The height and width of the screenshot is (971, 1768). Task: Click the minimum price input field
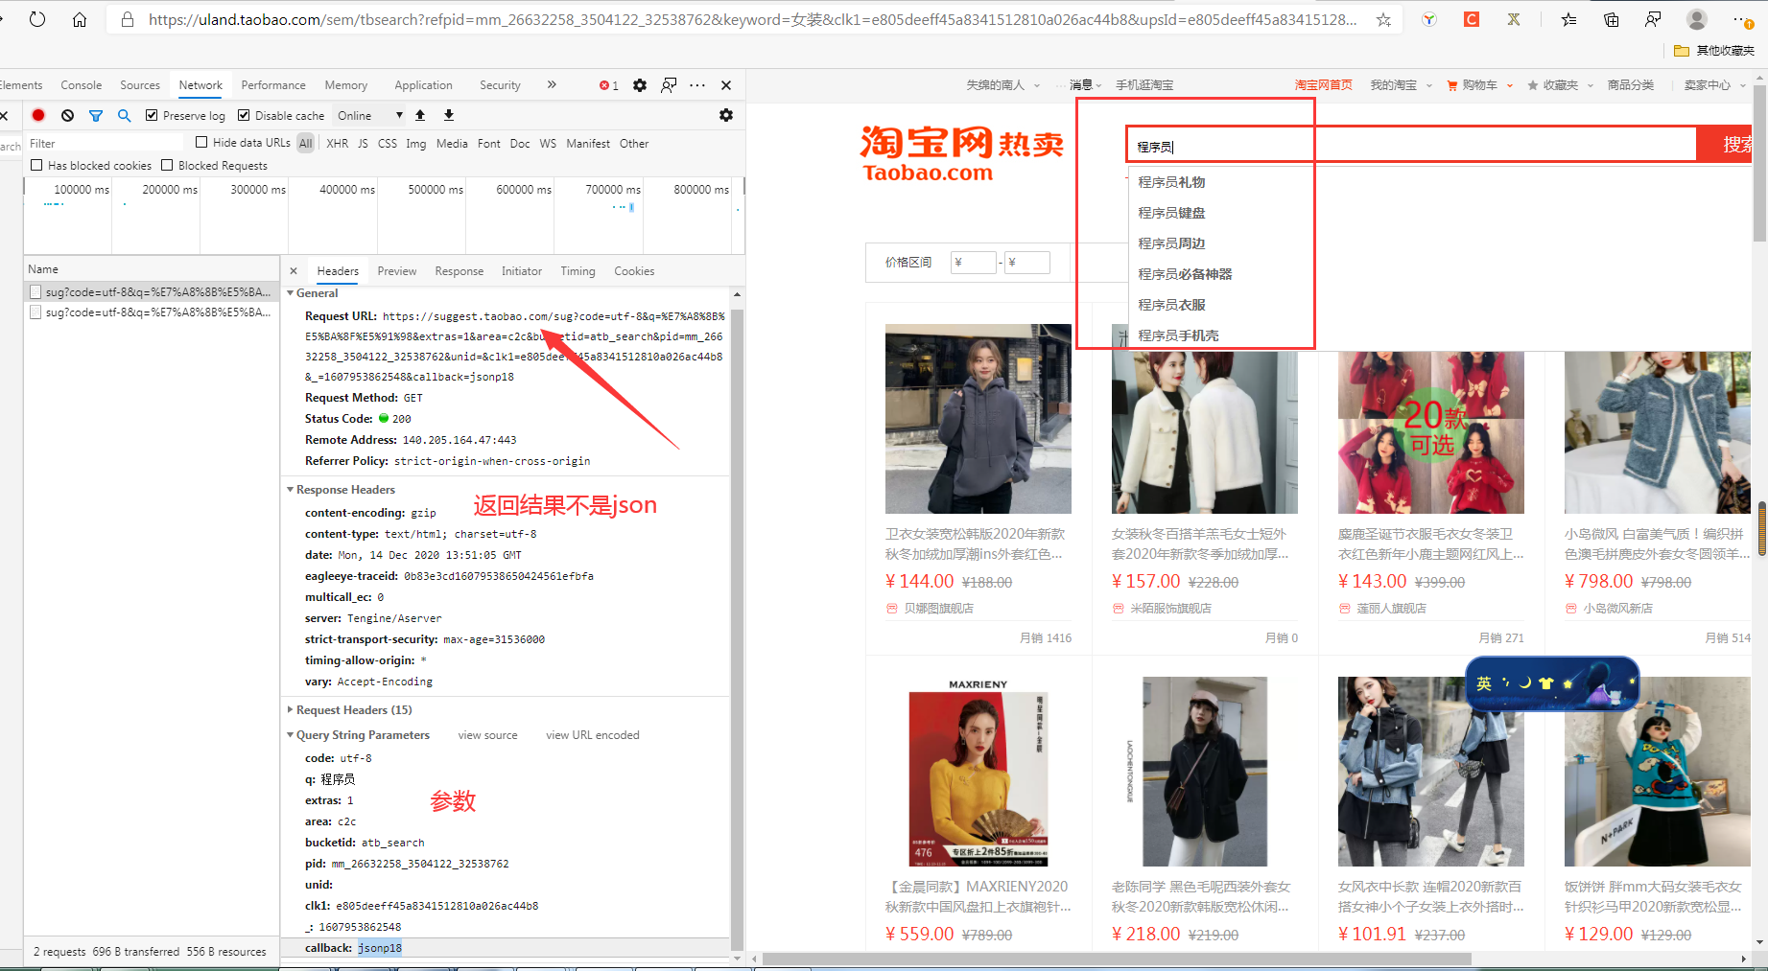(x=974, y=263)
